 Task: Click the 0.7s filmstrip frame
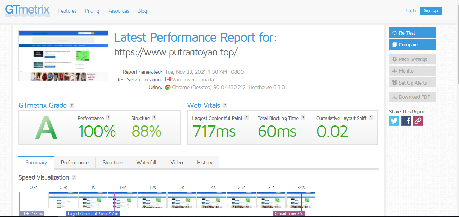(63, 200)
